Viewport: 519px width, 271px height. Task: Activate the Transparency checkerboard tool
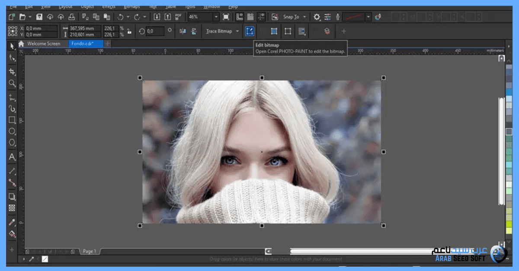point(12,208)
